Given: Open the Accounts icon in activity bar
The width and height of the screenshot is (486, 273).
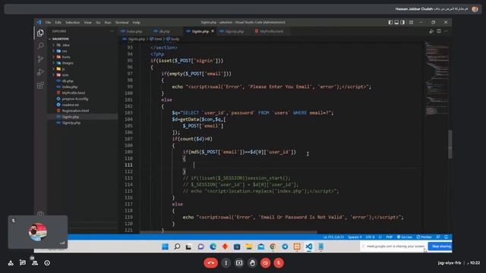Looking at the screenshot, I should point(40,214).
